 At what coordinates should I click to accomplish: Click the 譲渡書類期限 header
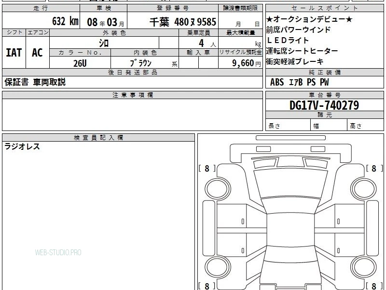[x=240, y=8]
